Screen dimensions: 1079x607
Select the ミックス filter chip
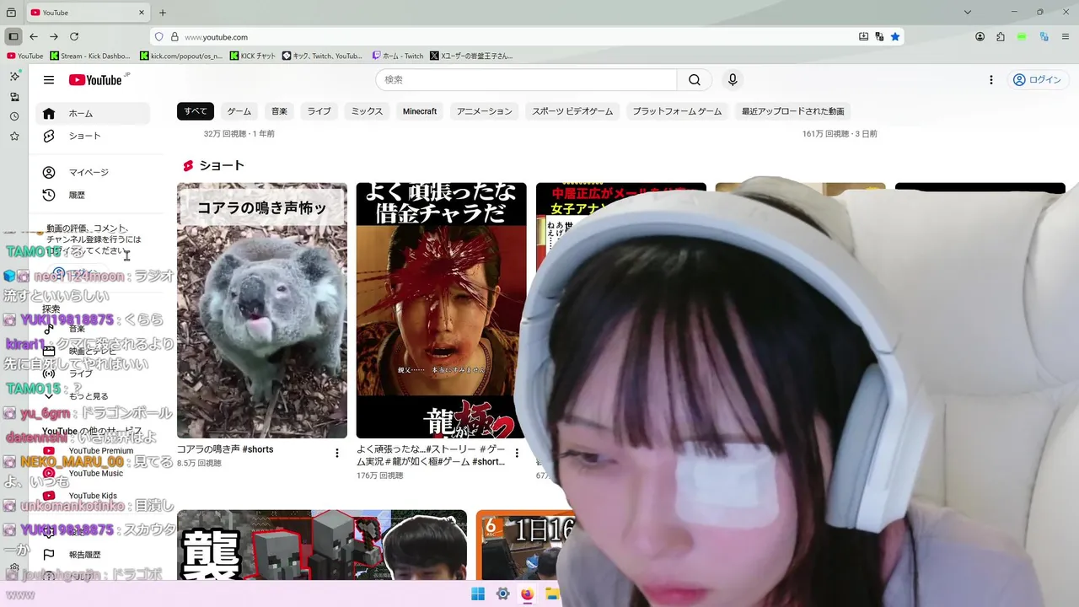[367, 111]
